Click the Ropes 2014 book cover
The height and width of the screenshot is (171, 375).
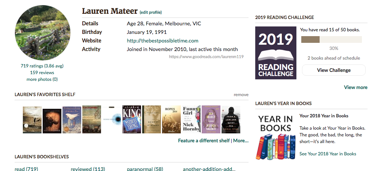pyautogui.click(x=171, y=119)
